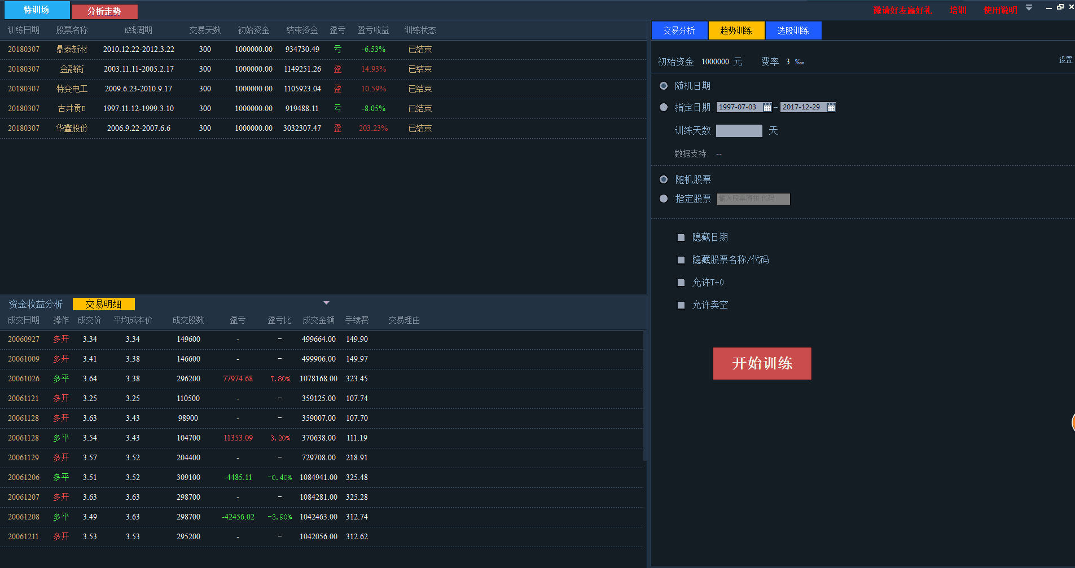Open the top-right dropdown menu arrow
This screenshot has width=1075, height=568.
[x=1029, y=8]
